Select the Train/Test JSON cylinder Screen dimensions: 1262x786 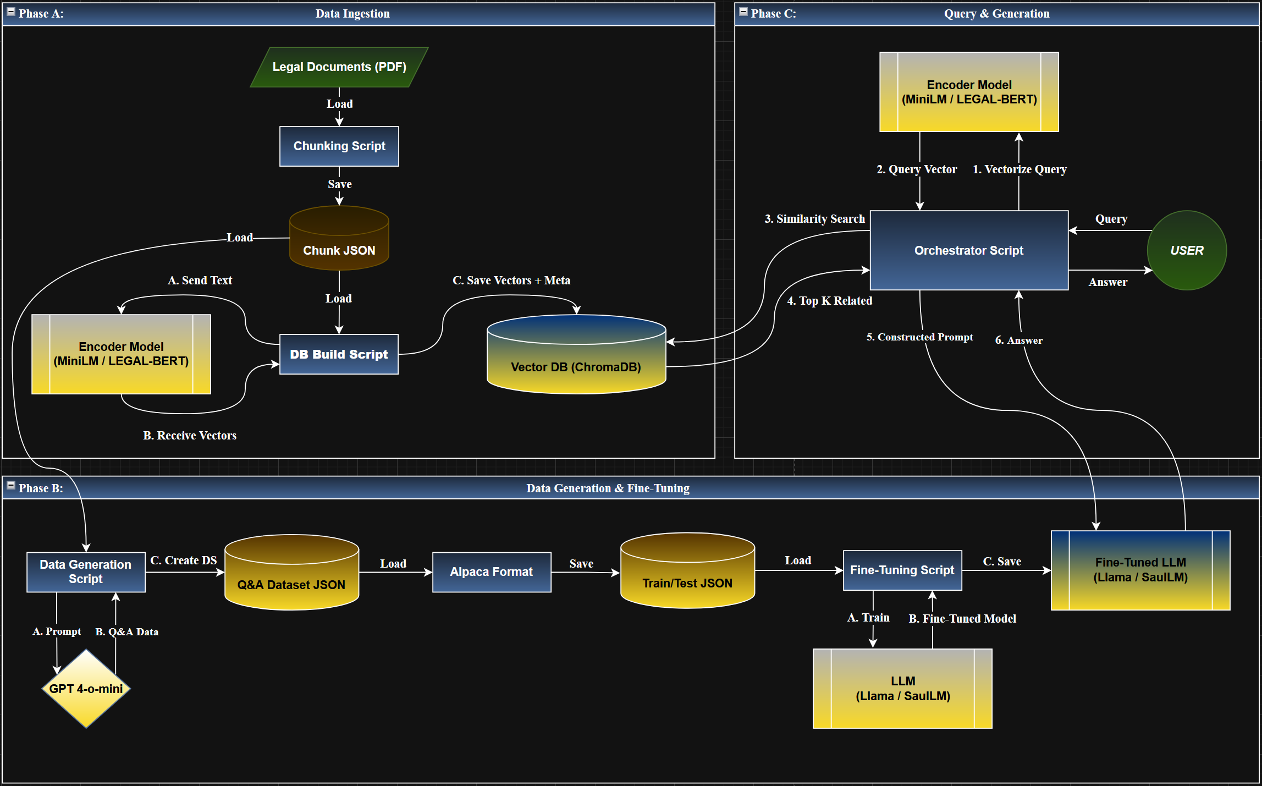(688, 570)
